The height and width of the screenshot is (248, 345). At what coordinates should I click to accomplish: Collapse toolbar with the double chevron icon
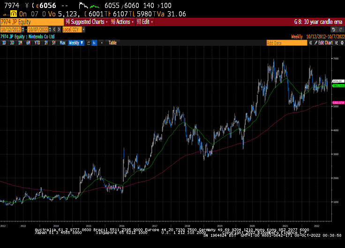coord(310,43)
